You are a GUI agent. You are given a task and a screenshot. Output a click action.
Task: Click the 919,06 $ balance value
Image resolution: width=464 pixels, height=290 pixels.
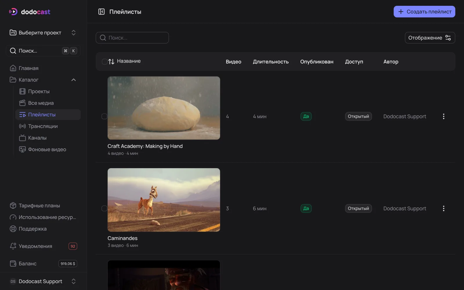coord(68,264)
